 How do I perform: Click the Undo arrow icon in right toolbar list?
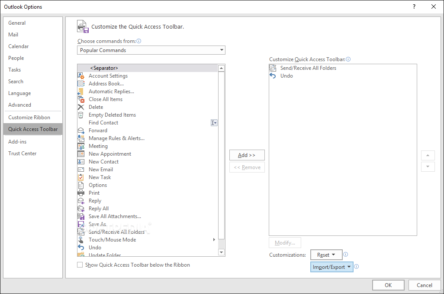(273, 76)
